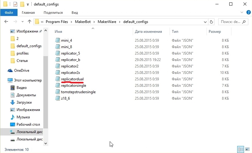Select the replicator2x file icon
Image resolution: width=252 pixels, height=153 pixels.
coord(57,72)
